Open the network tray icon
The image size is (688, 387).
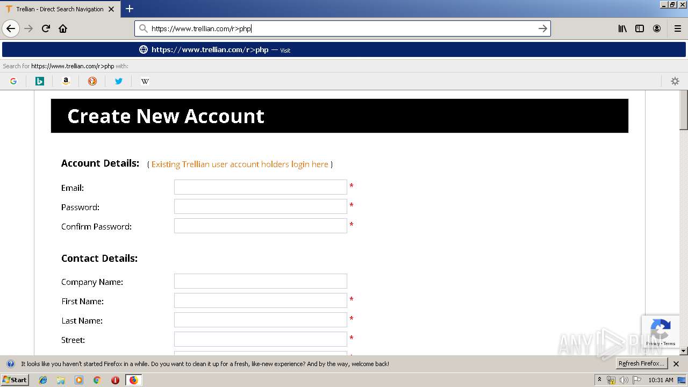click(x=611, y=380)
